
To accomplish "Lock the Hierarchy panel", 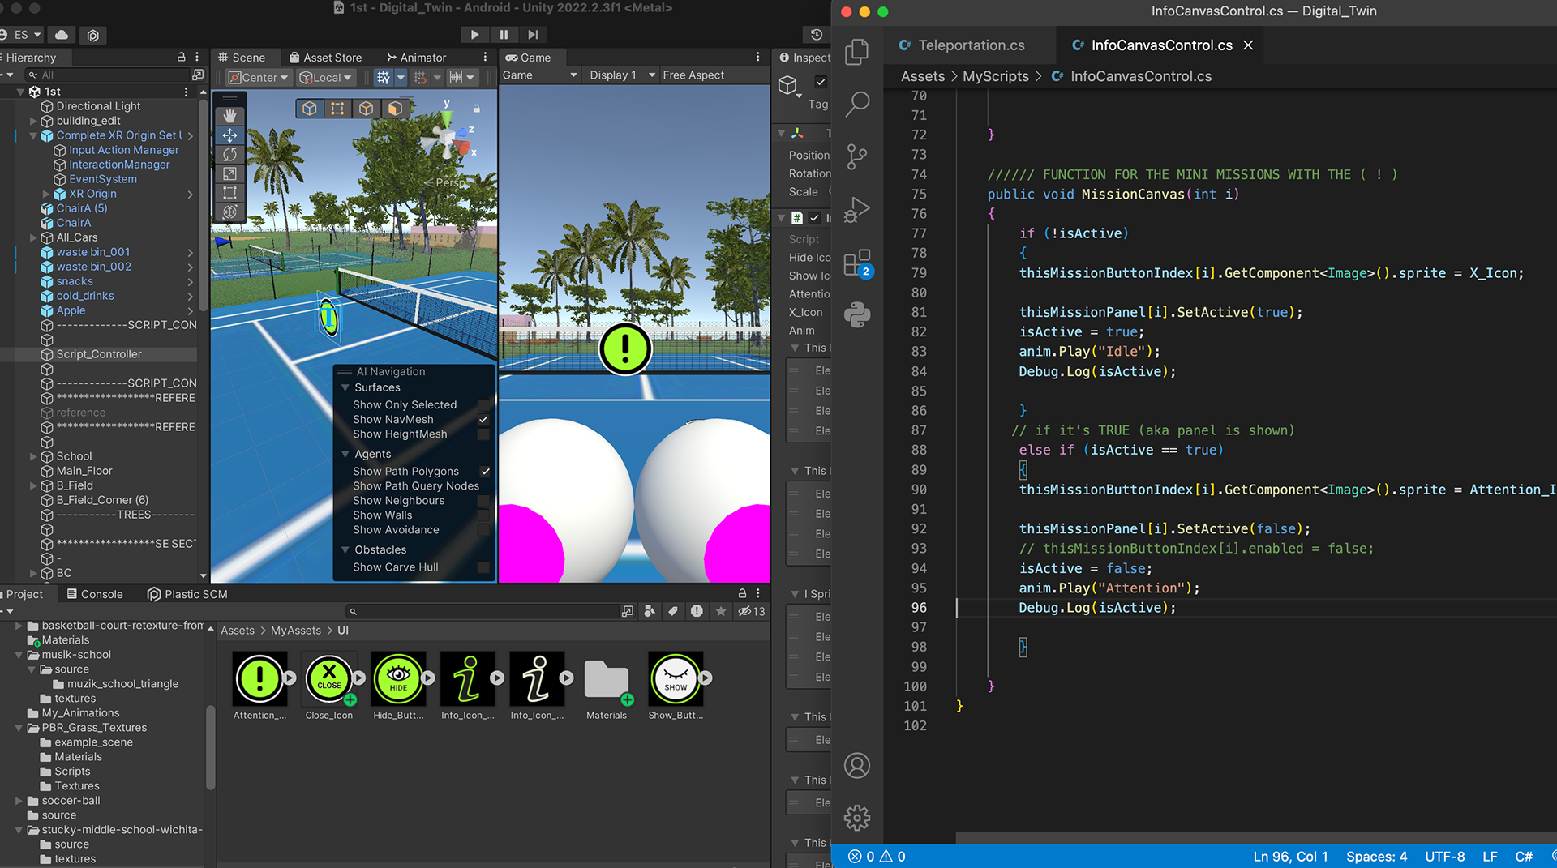I will [182, 58].
